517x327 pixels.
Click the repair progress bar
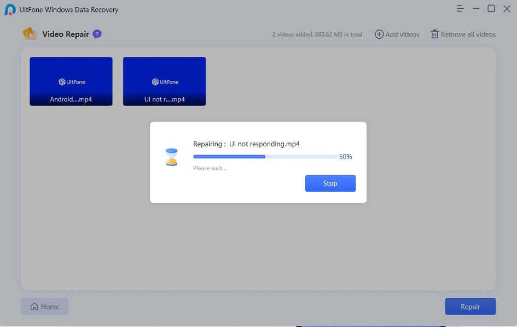(265, 157)
